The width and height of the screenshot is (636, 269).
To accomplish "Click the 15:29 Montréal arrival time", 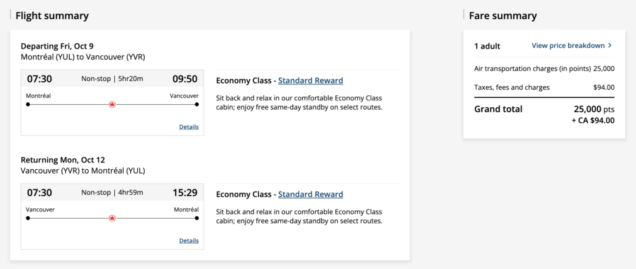I will click(184, 192).
